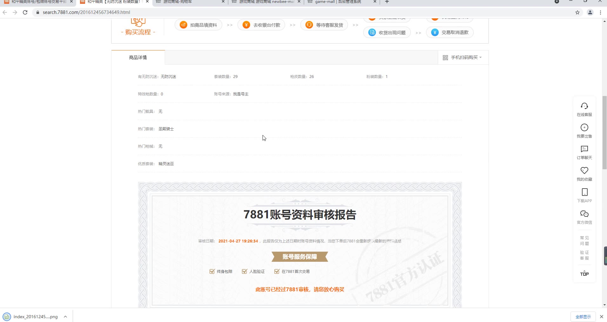Screen dimensions: 607x322
Task: Switch to the first 和平精英账号 tab
Action: tap(38, 2)
